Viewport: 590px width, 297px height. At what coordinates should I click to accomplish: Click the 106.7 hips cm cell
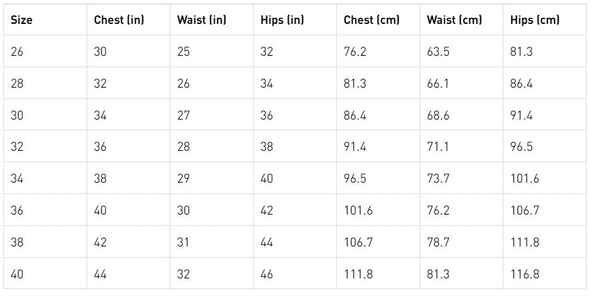524,211
